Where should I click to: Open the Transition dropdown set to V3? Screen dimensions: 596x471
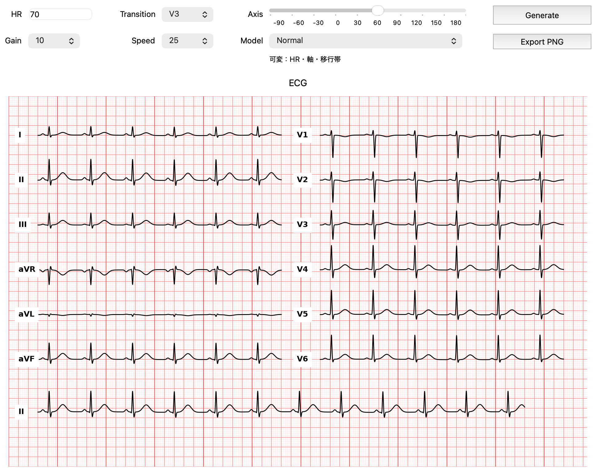(187, 14)
